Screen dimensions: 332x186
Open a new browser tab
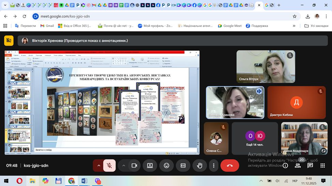(279, 5)
